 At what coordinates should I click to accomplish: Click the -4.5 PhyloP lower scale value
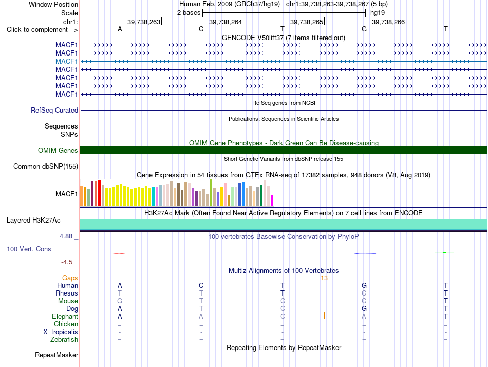pos(67,262)
